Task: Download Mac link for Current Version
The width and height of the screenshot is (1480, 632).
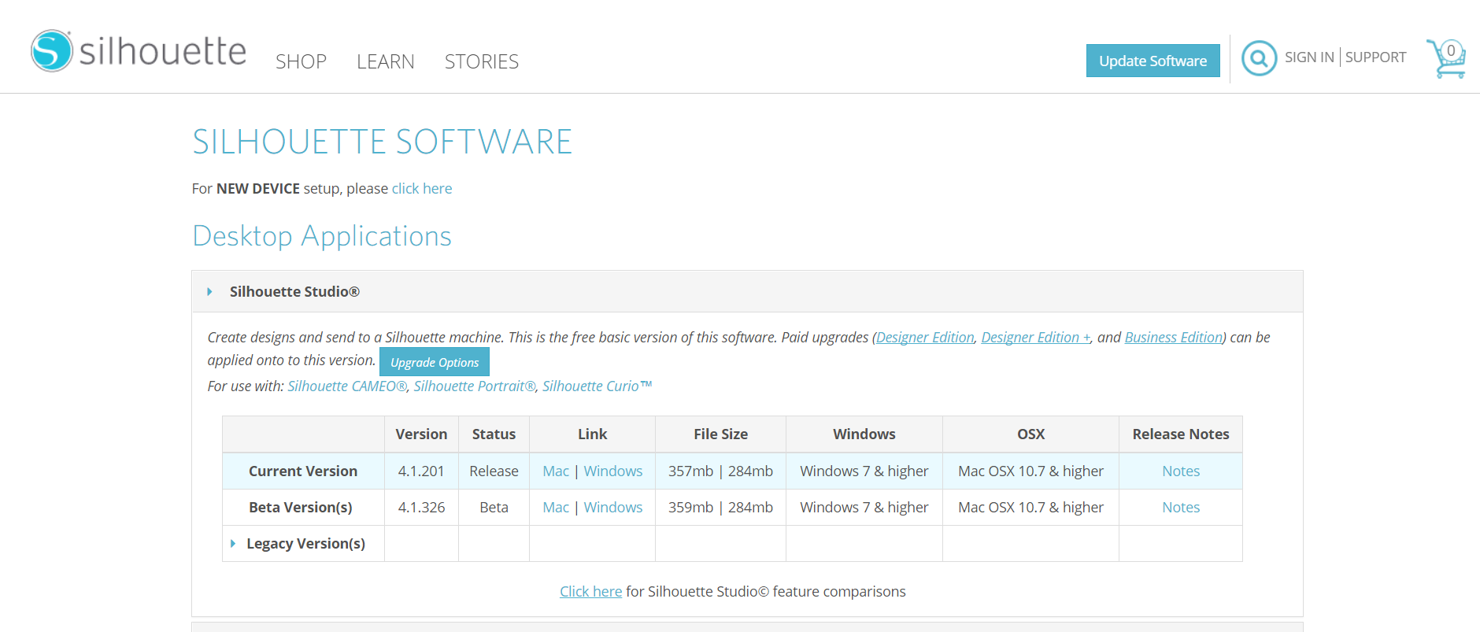Action: [x=556, y=471]
